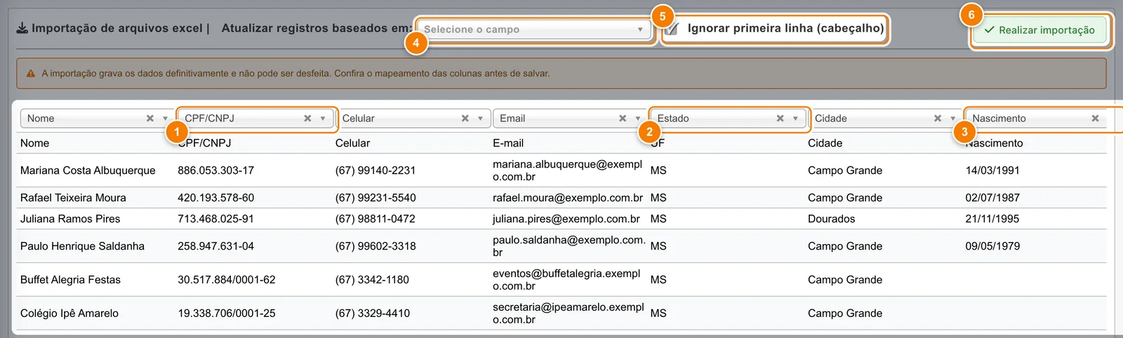Click city cell 'Dourados'
This screenshot has width=1123, height=338.
coord(832,219)
